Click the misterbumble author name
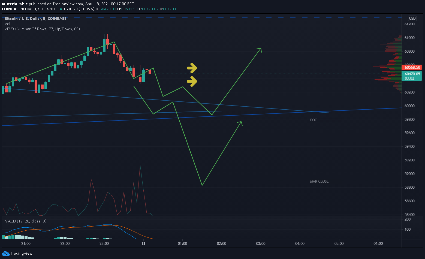The width and height of the screenshot is (425, 259). coord(15,4)
